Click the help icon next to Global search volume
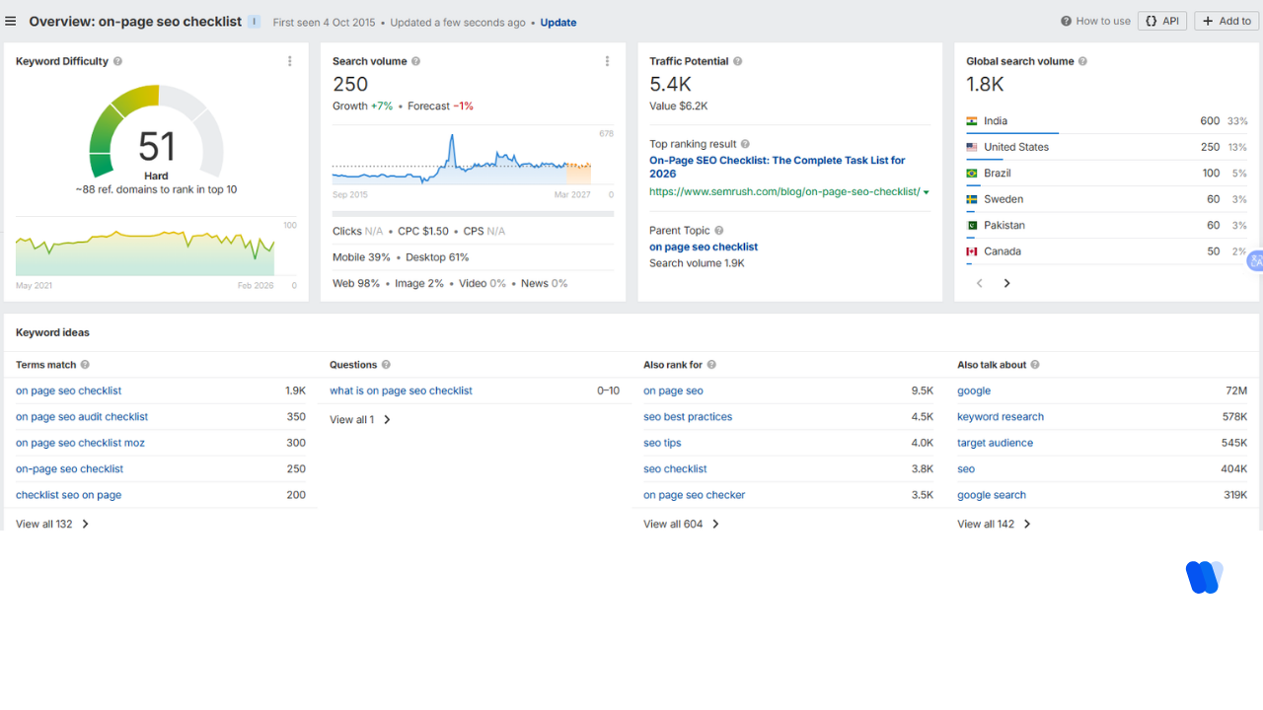 [1081, 61]
